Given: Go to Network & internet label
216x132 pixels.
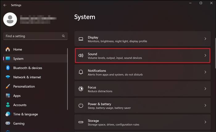Looking at the screenshot, I should (27, 77).
